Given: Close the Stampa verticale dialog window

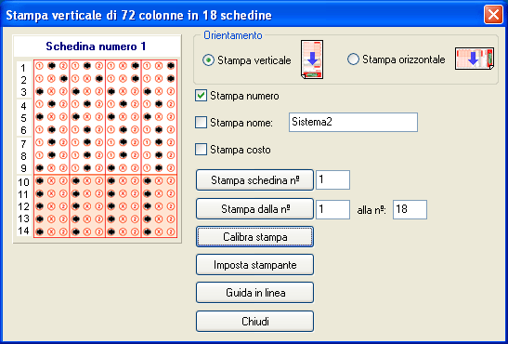Looking at the screenshot, I should (x=493, y=15).
